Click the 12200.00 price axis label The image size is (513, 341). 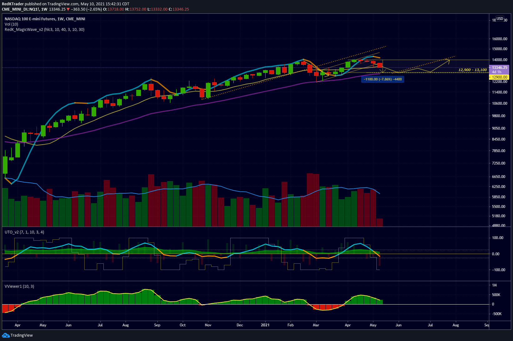tap(500, 82)
